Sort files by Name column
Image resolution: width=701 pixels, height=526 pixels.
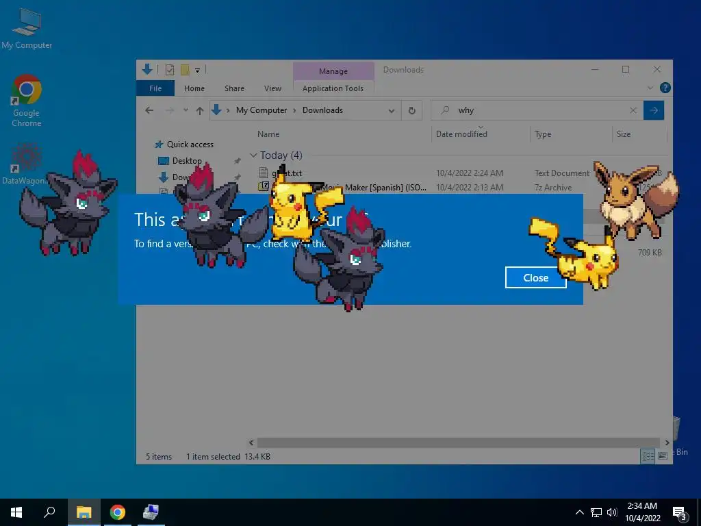tap(268, 134)
